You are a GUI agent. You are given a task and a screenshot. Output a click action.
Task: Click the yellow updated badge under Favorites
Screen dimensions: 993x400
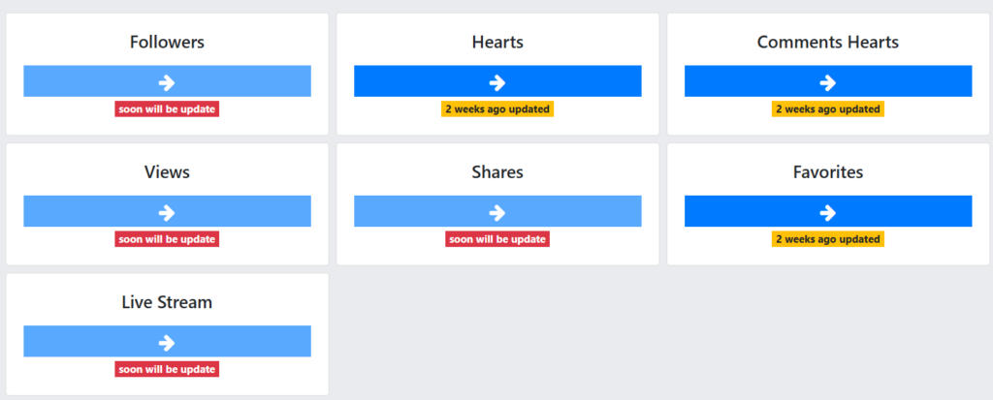(828, 239)
